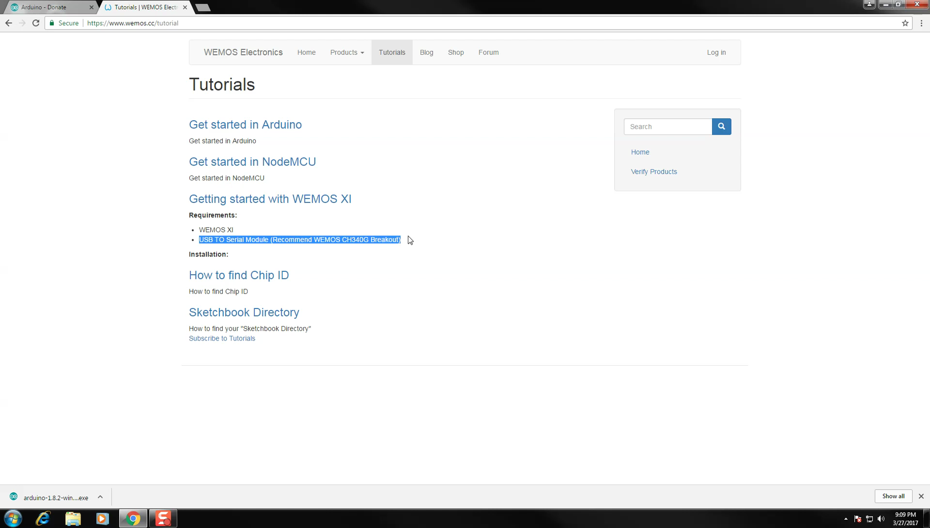Image resolution: width=930 pixels, height=528 pixels.
Task: Click the browser back arrow
Action: 9,23
